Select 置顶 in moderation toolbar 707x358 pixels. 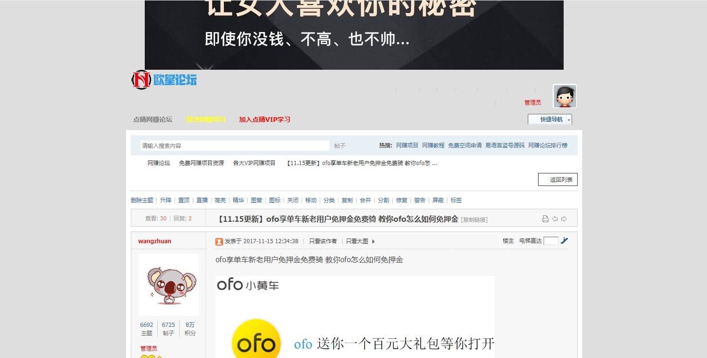pyautogui.click(x=184, y=200)
